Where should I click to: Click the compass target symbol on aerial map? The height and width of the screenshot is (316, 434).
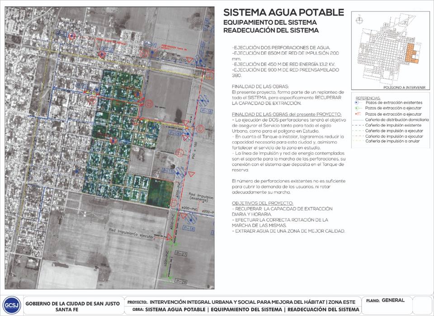pyautogui.click(x=198, y=24)
